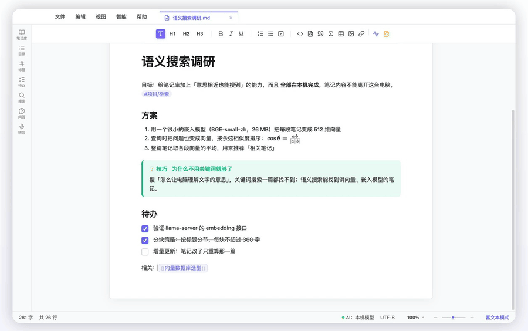Check the 增量更新 task checkbox
Image resolution: width=528 pixels, height=331 pixels.
click(145, 252)
